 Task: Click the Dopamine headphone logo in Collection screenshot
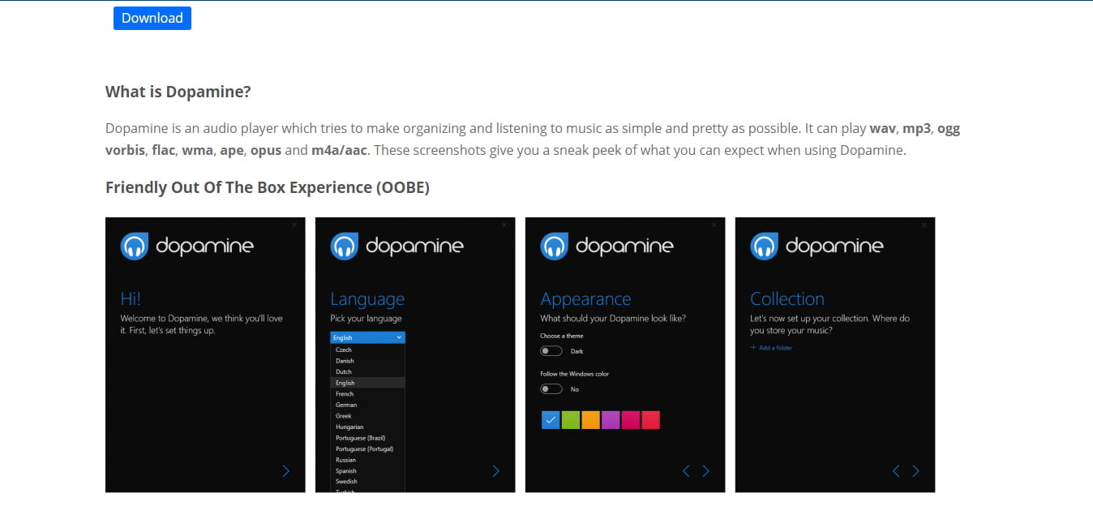(x=764, y=247)
